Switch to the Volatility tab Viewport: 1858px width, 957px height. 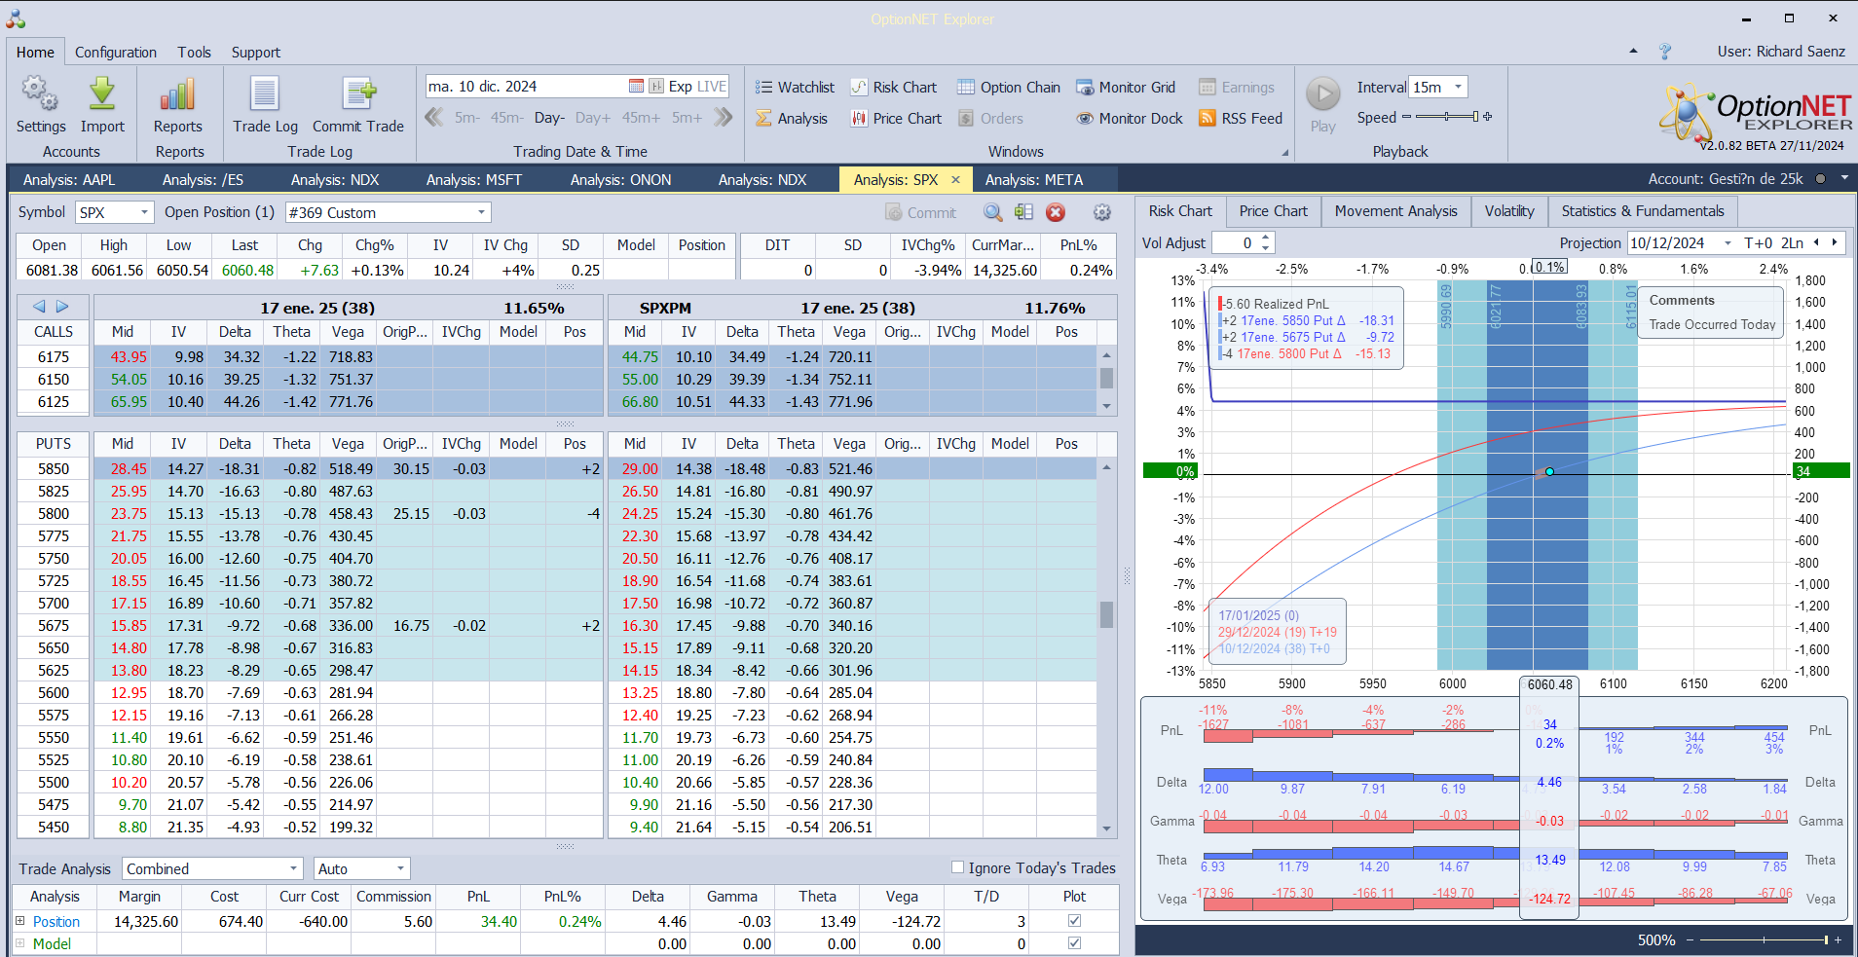[1508, 211]
